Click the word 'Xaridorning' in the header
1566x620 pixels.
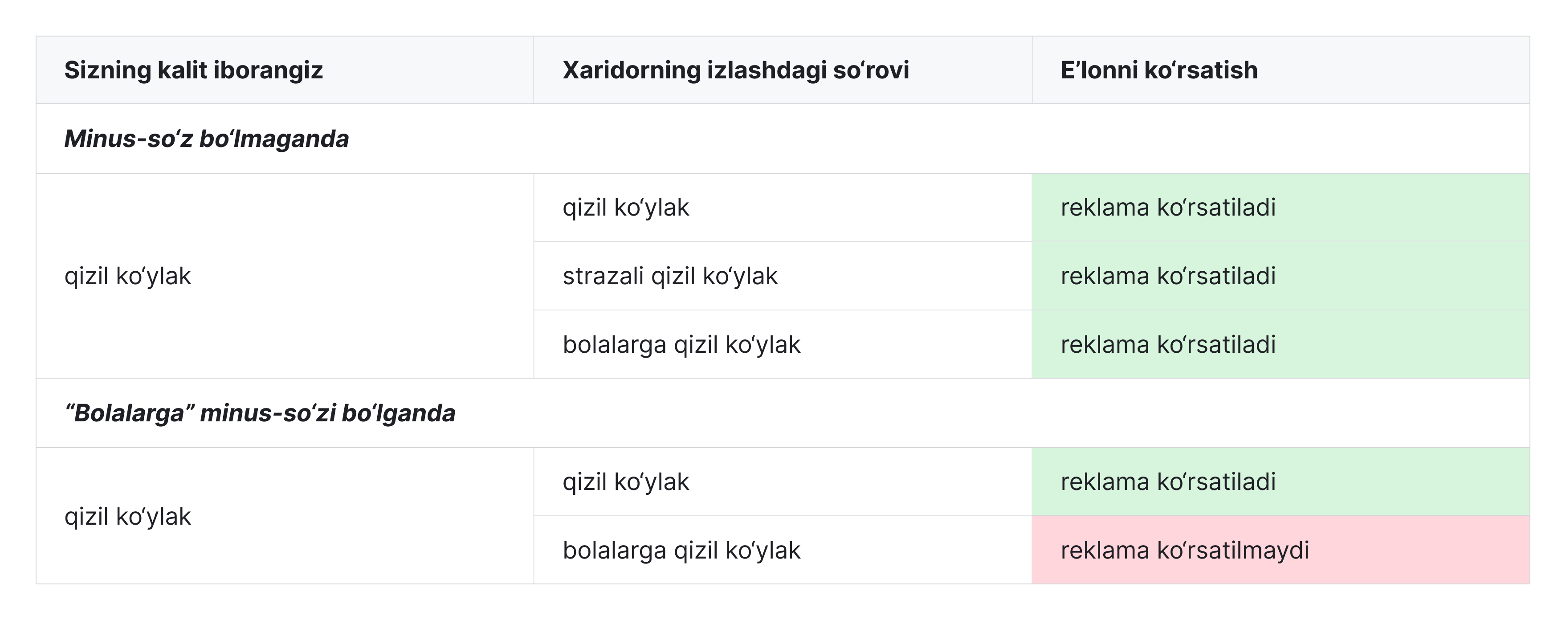point(631,70)
